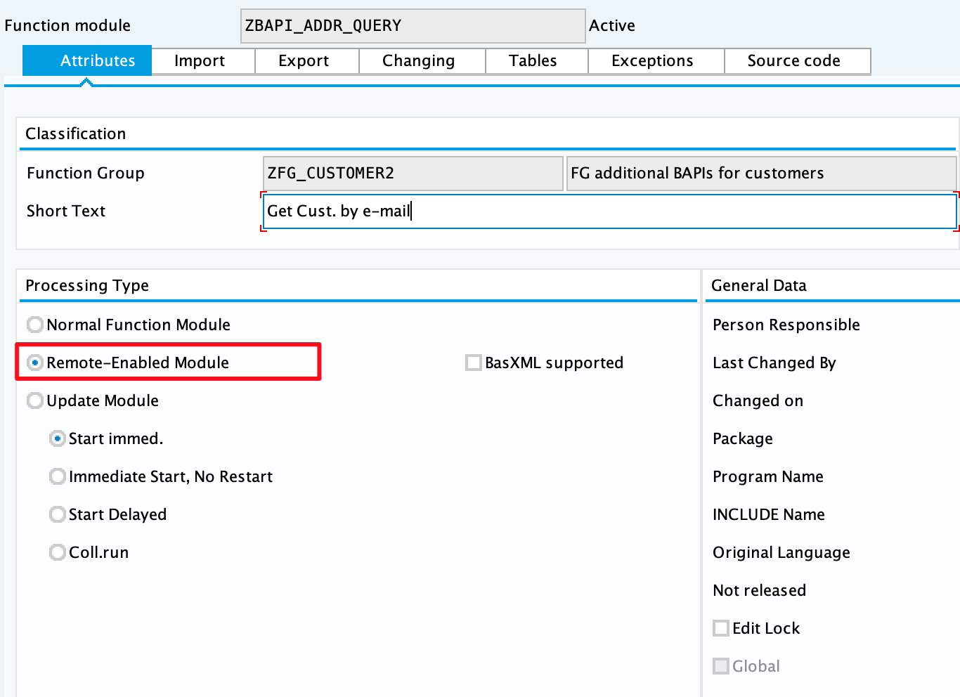Switch to the Attributes tab
Image resolution: width=960 pixels, height=697 pixels.
point(87,61)
